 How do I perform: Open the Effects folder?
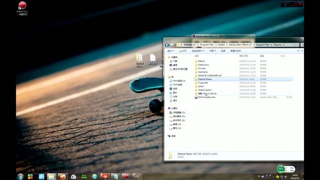pos(201,61)
